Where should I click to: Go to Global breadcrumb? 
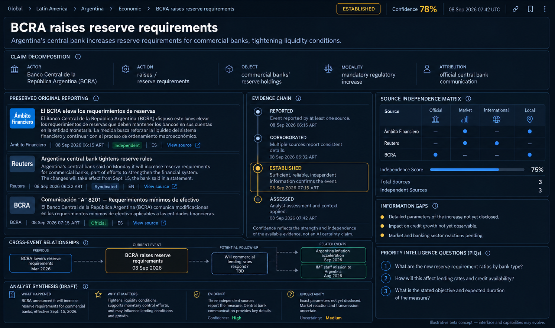click(x=15, y=9)
